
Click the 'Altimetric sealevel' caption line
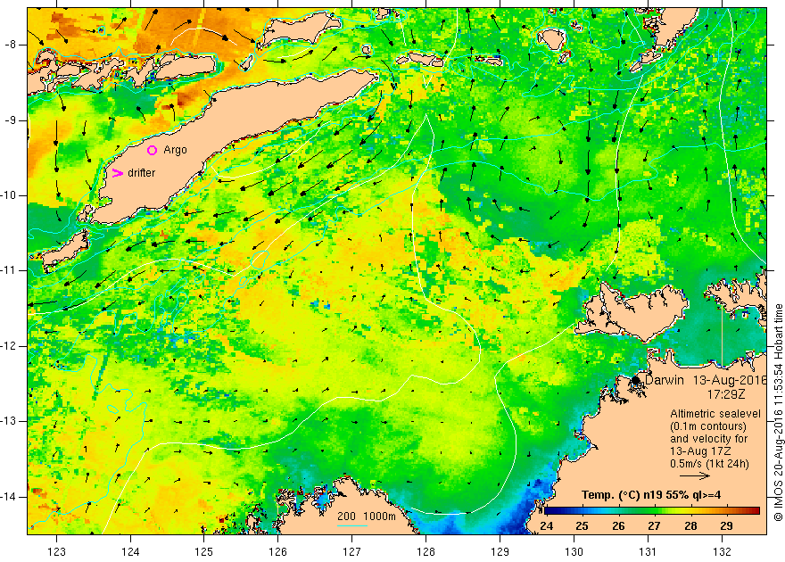click(x=715, y=414)
